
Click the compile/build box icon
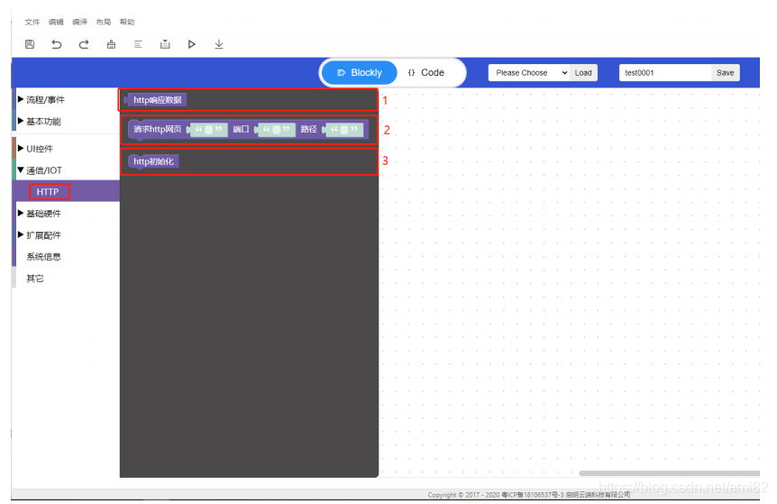point(165,44)
